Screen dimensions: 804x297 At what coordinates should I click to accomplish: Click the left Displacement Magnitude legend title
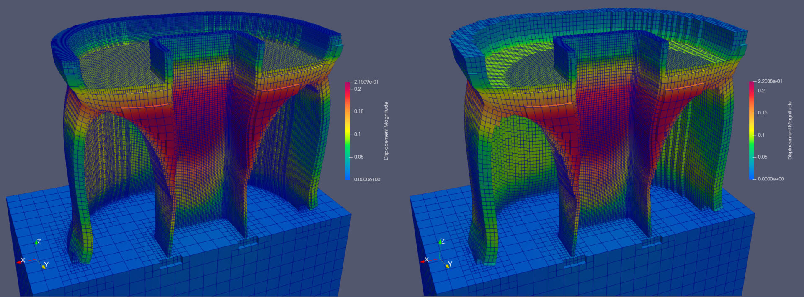386,131
